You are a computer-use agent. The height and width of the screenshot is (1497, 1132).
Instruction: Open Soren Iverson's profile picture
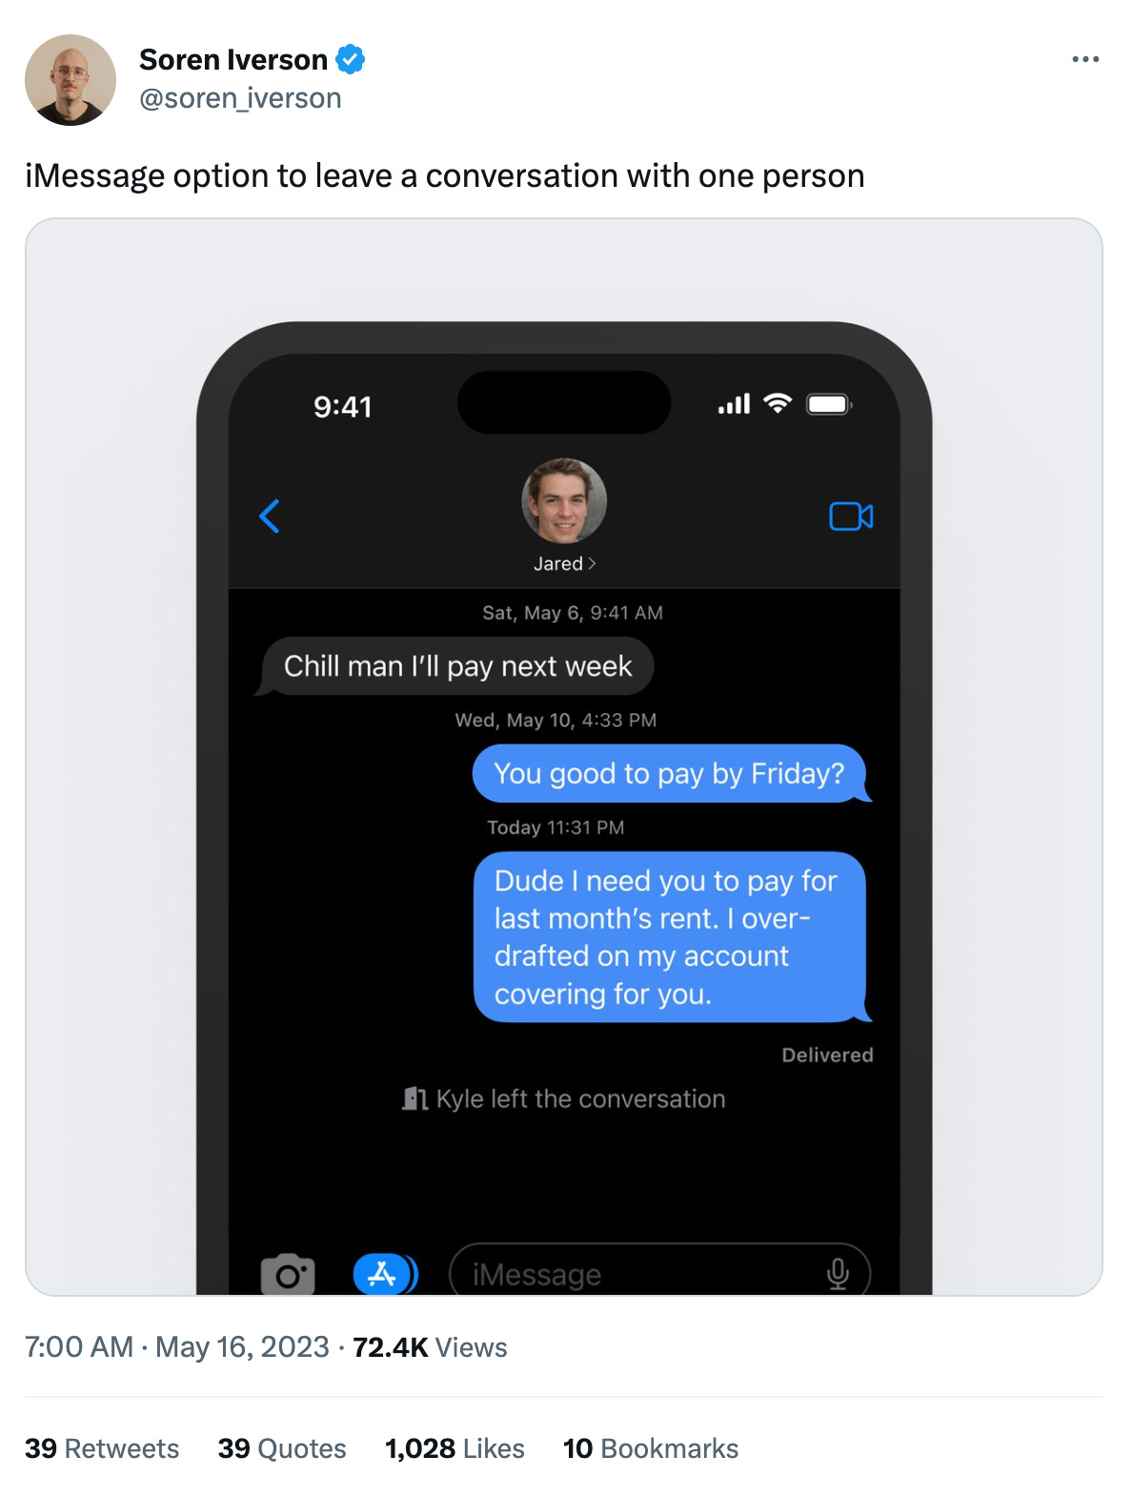point(71,80)
